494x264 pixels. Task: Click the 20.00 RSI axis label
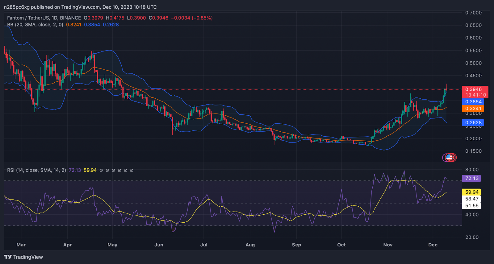(x=472, y=237)
